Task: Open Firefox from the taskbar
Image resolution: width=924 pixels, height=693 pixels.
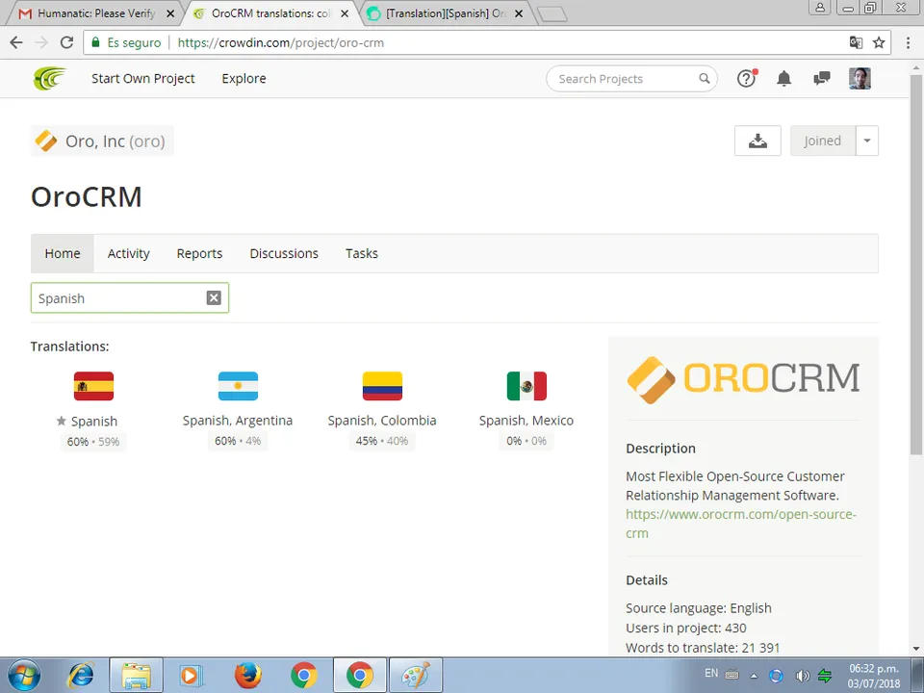Action: point(248,676)
